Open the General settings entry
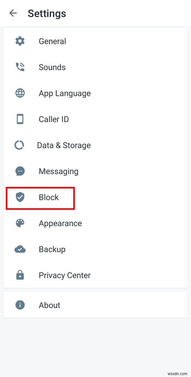This screenshot has height=377, width=191. coord(52,41)
